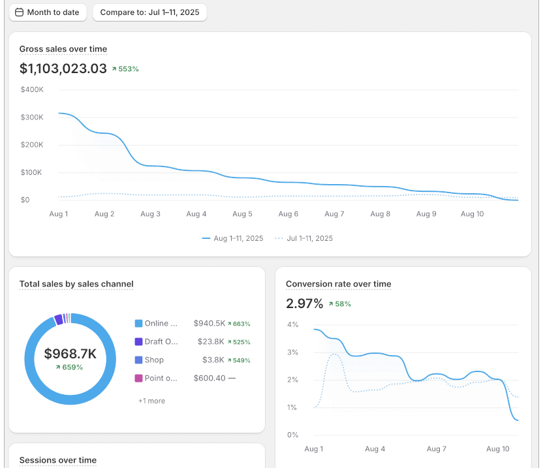
Task: Click the Draft Orders purple color swatch
Action: click(138, 342)
